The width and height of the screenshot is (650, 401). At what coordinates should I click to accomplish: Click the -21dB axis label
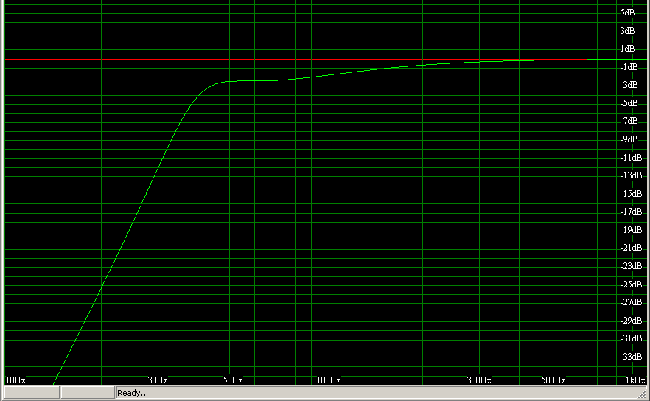pyautogui.click(x=631, y=248)
